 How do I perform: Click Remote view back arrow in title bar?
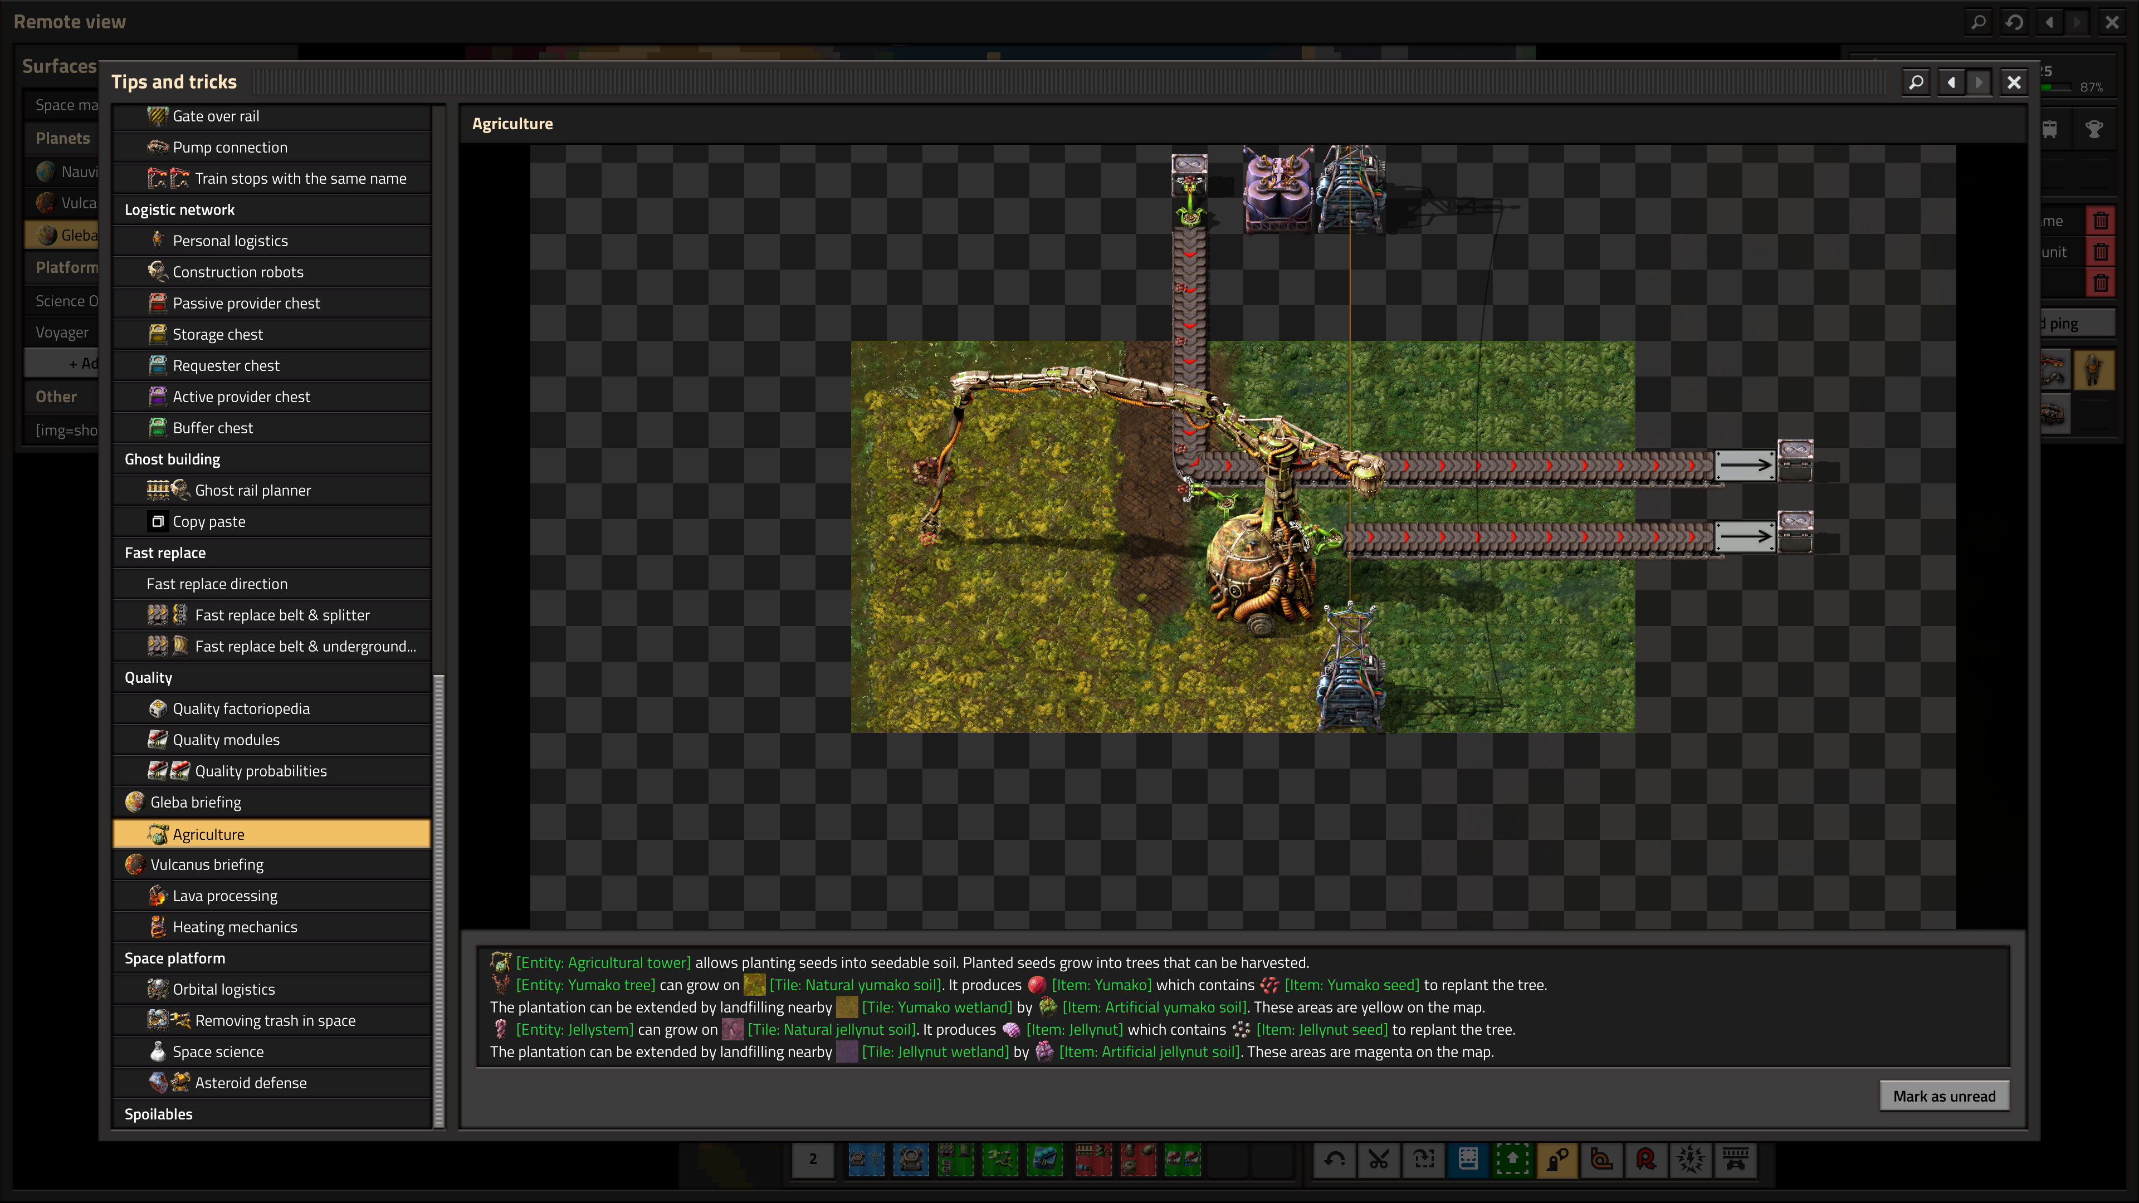[x=2049, y=22]
